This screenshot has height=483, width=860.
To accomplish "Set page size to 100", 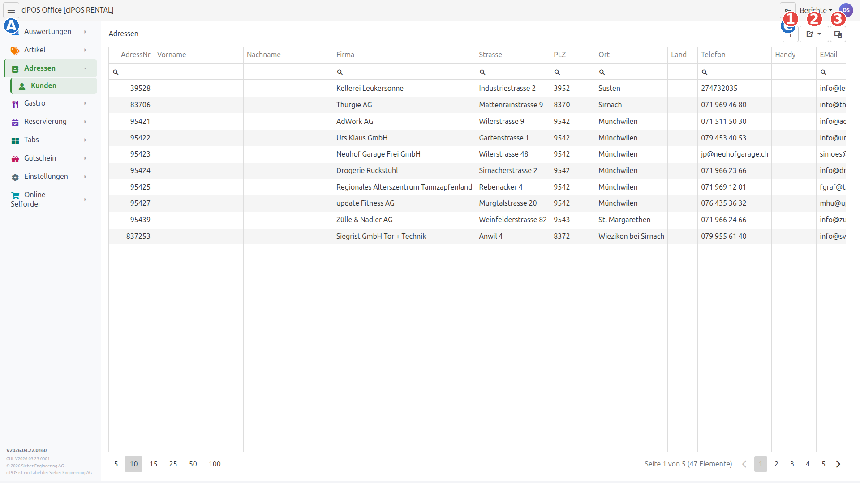I will pyautogui.click(x=215, y=464).
